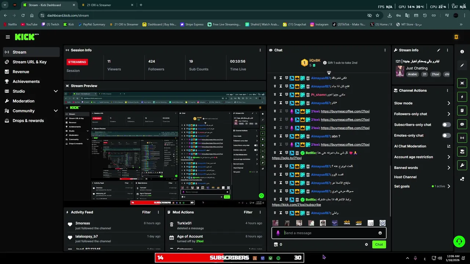This screenshot has height=264, width=470.
Task: Click the chat panel scrollbar
Action: tap(390, 191)
